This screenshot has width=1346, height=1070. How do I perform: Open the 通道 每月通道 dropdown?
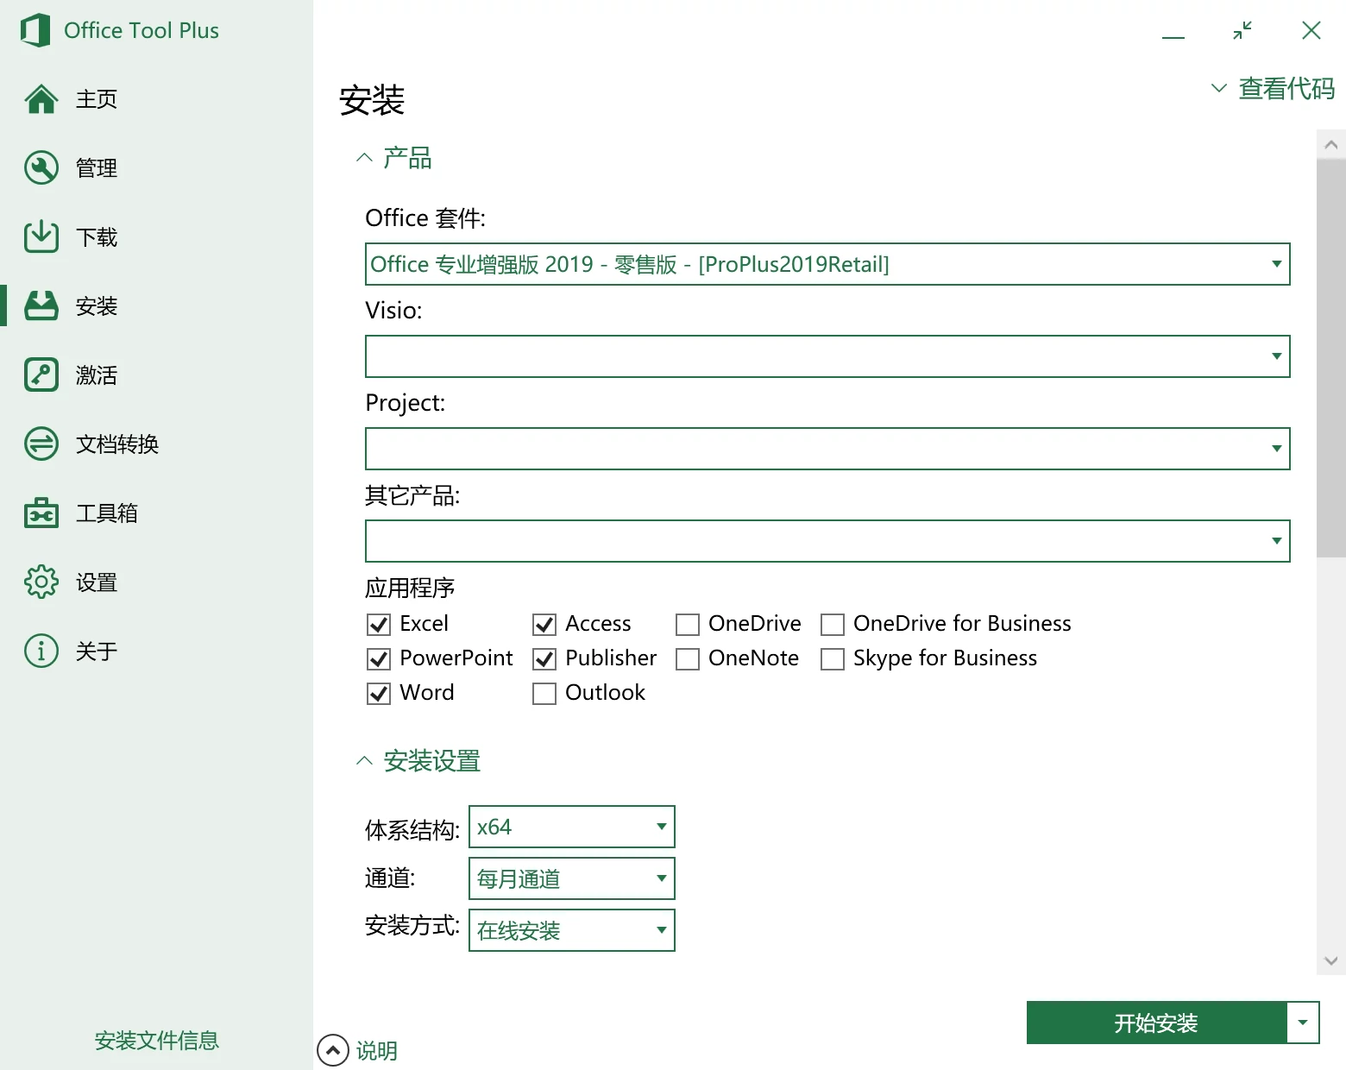571,878
